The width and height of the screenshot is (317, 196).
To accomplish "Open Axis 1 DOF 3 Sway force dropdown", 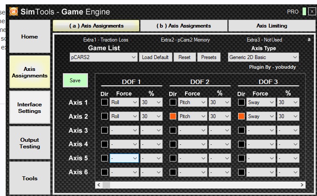I will tap(261, 102).
